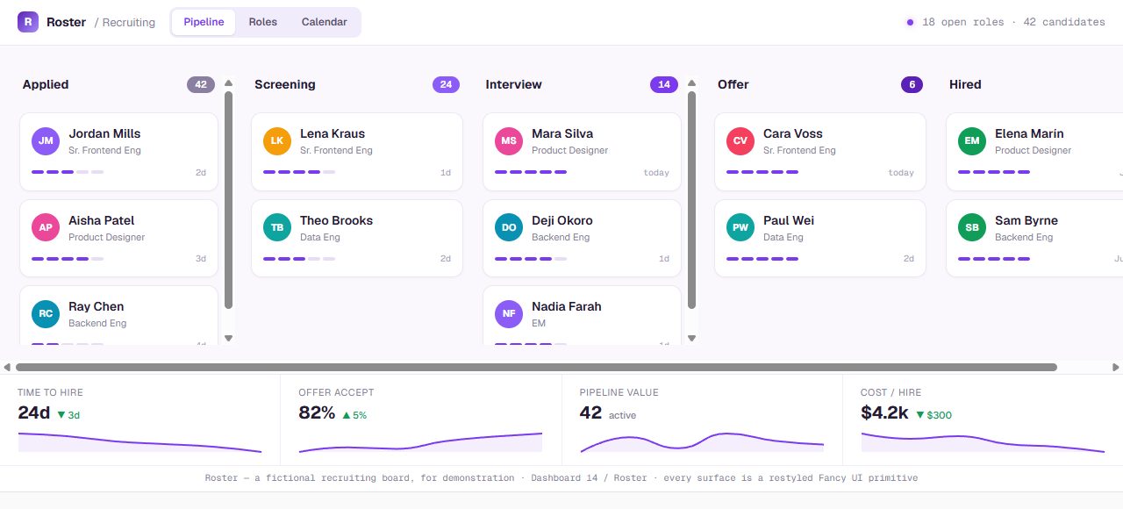Click Lena Kraus' orange LK avatar
This screenshot has width=1123, height=509.
click(x=277, y=140)
